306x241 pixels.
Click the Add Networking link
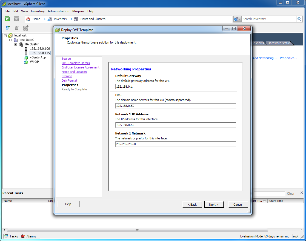pos(265,58)
